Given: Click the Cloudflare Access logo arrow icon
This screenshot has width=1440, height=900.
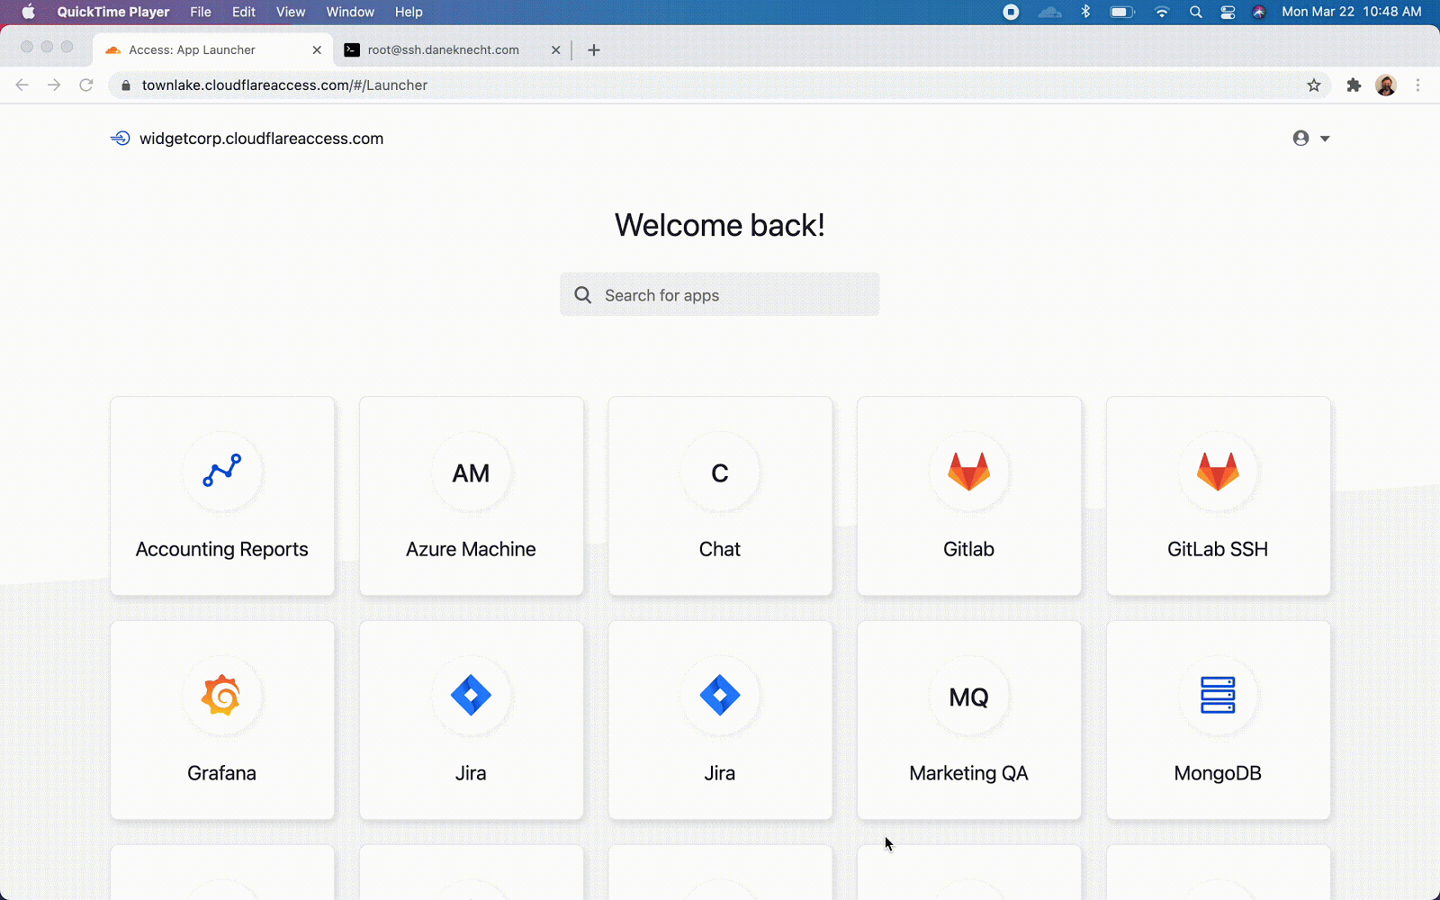Looking at the screenshot, I should click(x=120, y=139).
